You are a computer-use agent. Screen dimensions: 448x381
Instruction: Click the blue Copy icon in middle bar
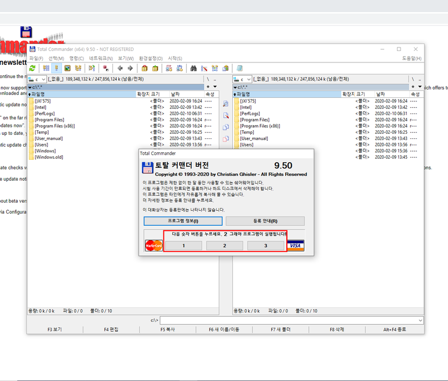(225, 127)
